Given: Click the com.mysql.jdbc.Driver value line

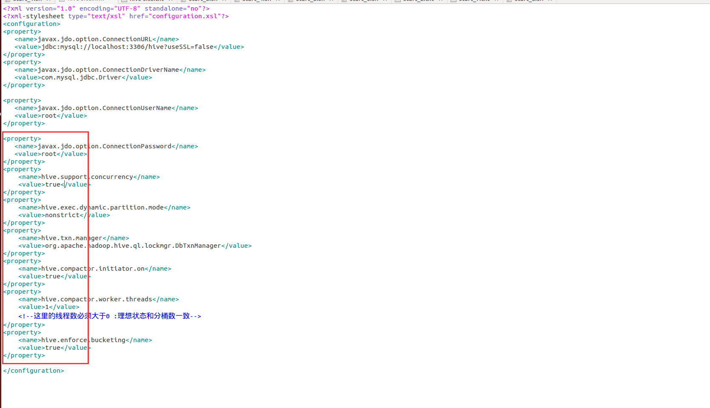Looking at the screenshot, I should tap(83, 77).
